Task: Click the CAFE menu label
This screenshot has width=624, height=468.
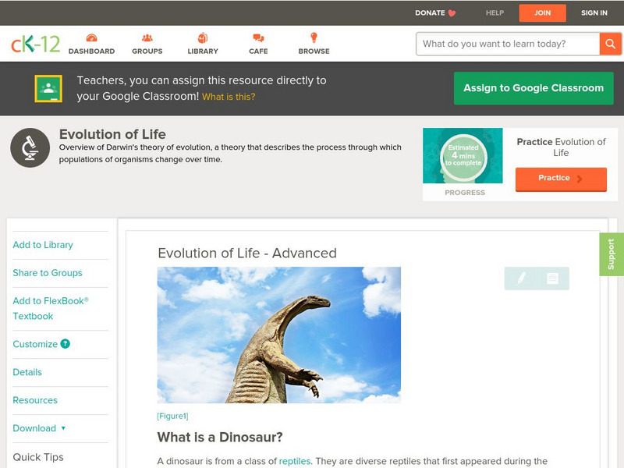Action: [258, 51]
